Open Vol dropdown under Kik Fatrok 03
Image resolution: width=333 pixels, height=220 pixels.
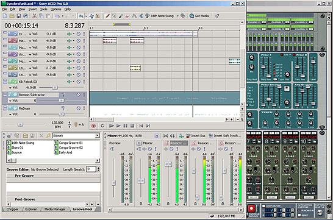point(10,88)
